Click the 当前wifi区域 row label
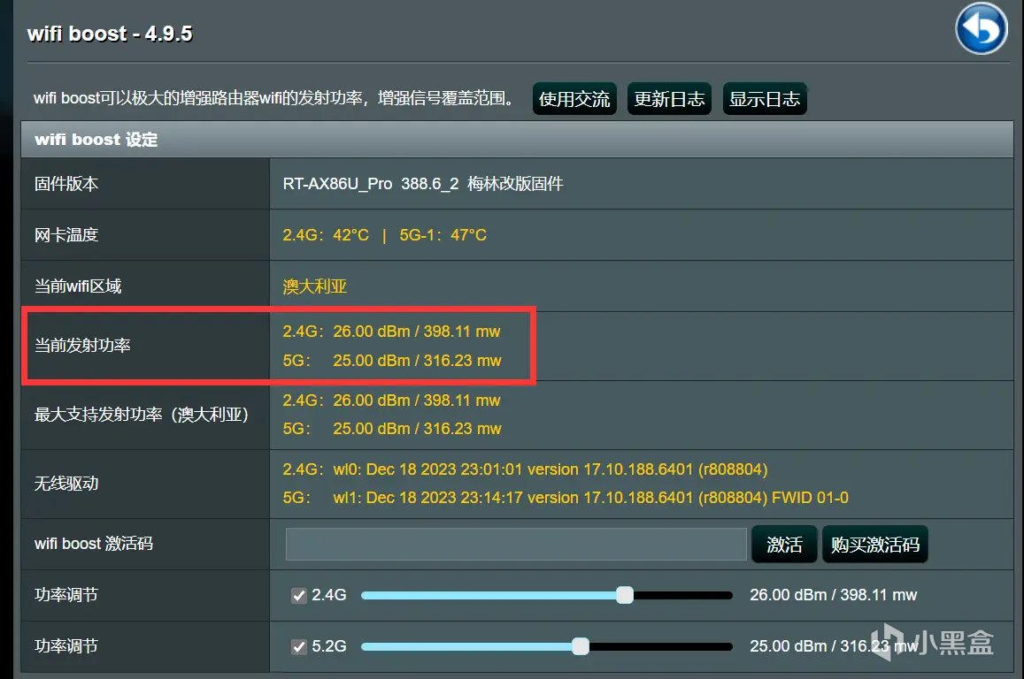The image size is (1024, 679). pyautogui.click(x=78, y=286)
